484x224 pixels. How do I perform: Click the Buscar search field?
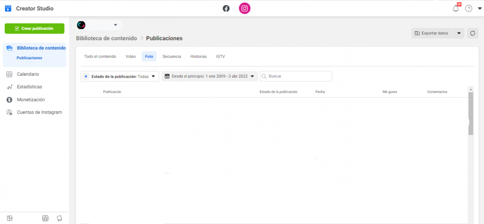point(299,76)
